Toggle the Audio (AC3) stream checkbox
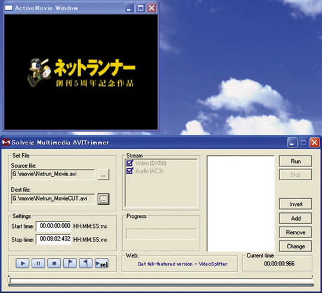Screen dimensions: 322x293 pyautogui.click(x=129, y=171)
